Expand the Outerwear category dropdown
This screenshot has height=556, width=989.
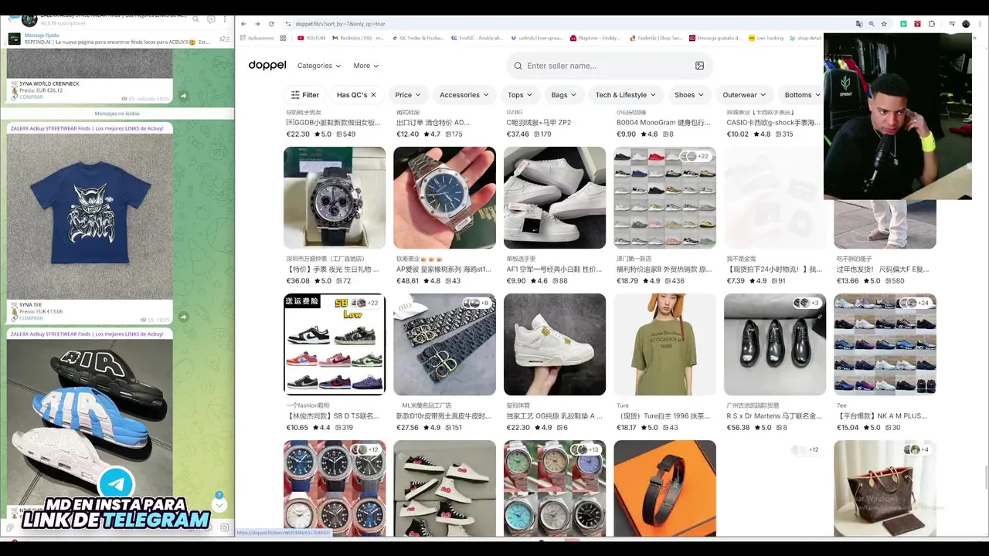(x=744, y=95)
